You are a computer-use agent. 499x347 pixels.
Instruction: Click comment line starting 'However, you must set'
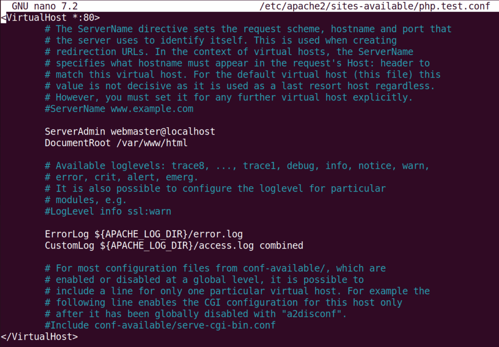point(229,97)
